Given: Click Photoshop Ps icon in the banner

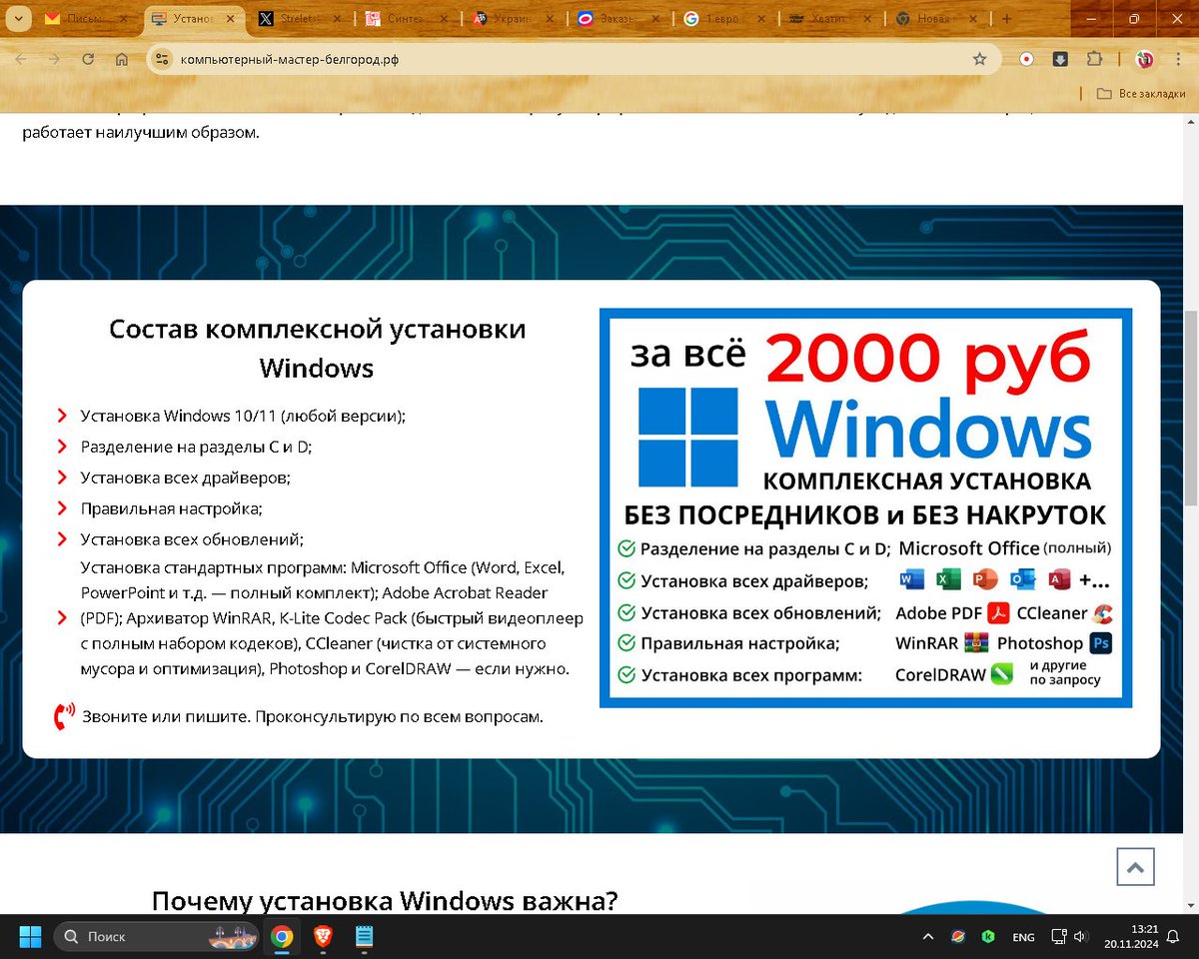Looking at the screenshot, I should [x=1100, y=643].
